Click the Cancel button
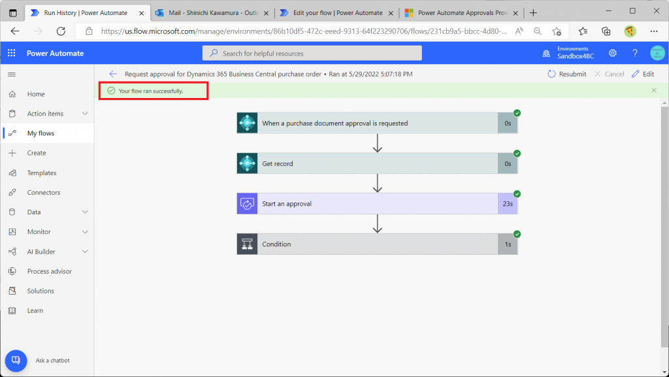 click(609, 74)
